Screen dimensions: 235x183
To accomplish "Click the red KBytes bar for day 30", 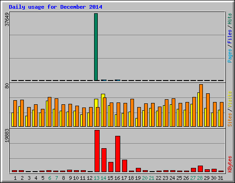I will click(214, 171).
